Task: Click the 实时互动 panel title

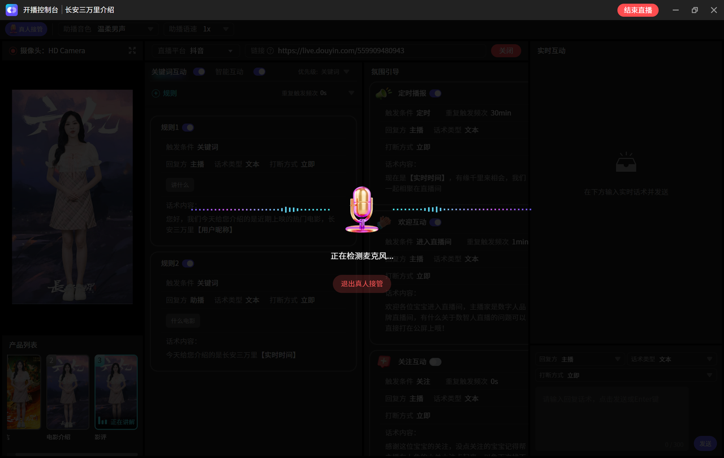Action: pos(551,51)
